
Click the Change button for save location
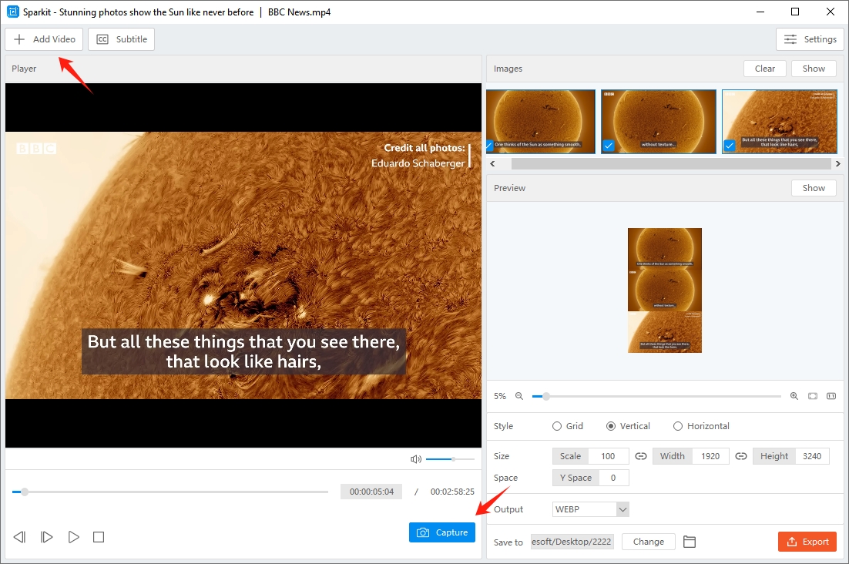pos(648,542)
